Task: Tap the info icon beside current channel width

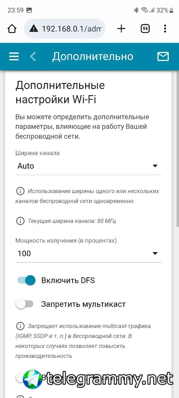Action: (20, 221)
